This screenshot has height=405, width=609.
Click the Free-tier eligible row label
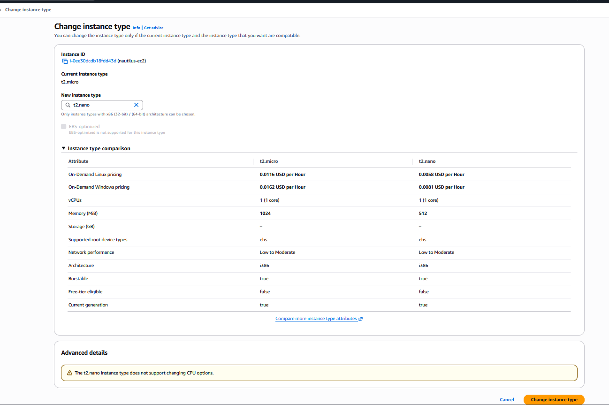tap(85, 292)
